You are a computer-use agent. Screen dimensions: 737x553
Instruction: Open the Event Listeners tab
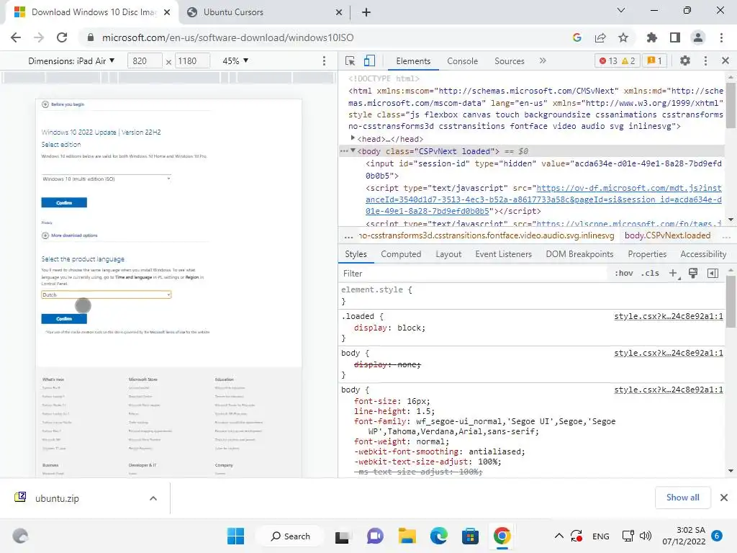click(x=503, y=254)
